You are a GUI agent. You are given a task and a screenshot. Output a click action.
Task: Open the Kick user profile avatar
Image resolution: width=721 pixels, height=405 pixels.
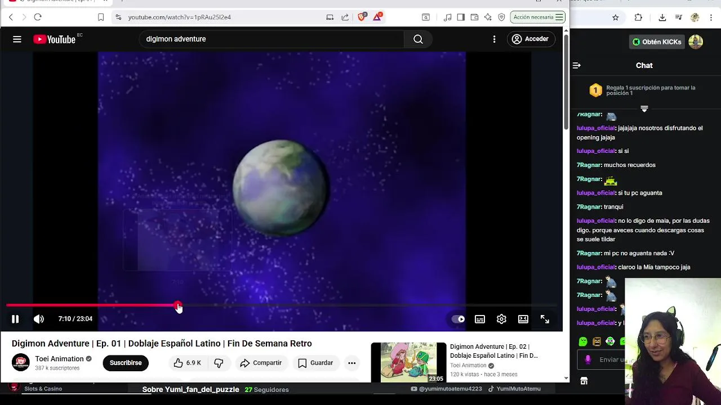click(x=696, y=42)
